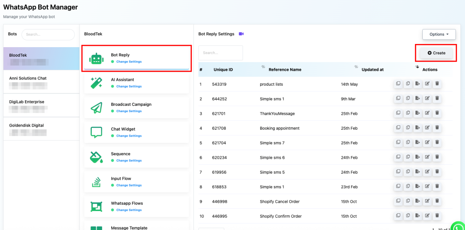Delete the 'product lists' bot reply
The width and height of the screenshot is (465, 230).
pyautogui.click(x=437, y=84)
